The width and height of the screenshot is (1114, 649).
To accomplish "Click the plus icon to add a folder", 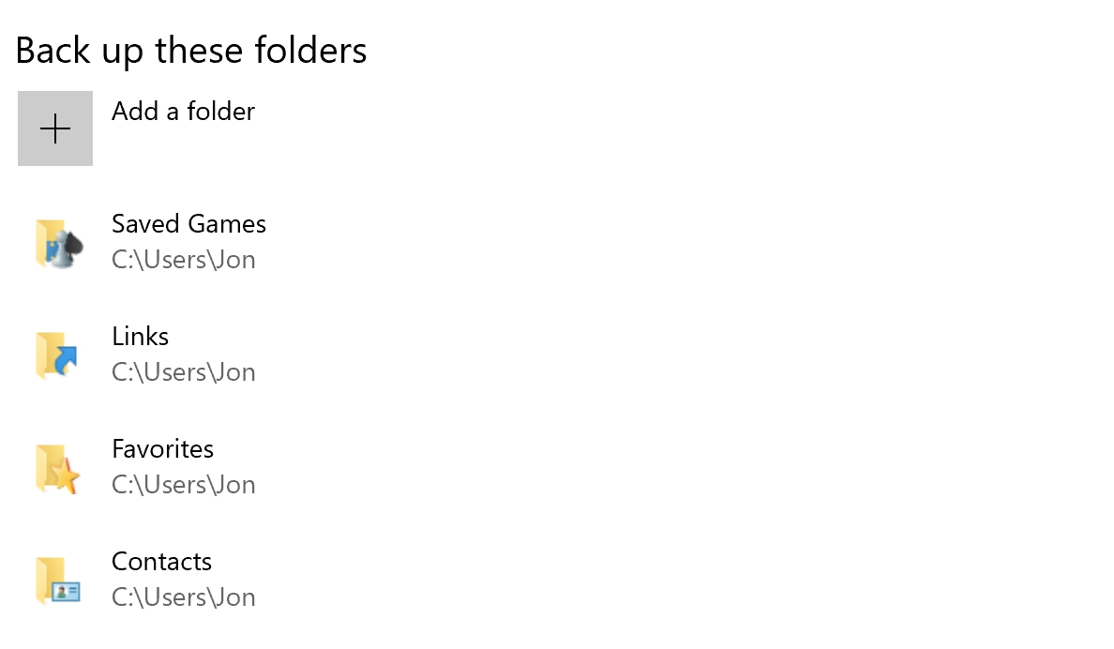I will (55, 128).
